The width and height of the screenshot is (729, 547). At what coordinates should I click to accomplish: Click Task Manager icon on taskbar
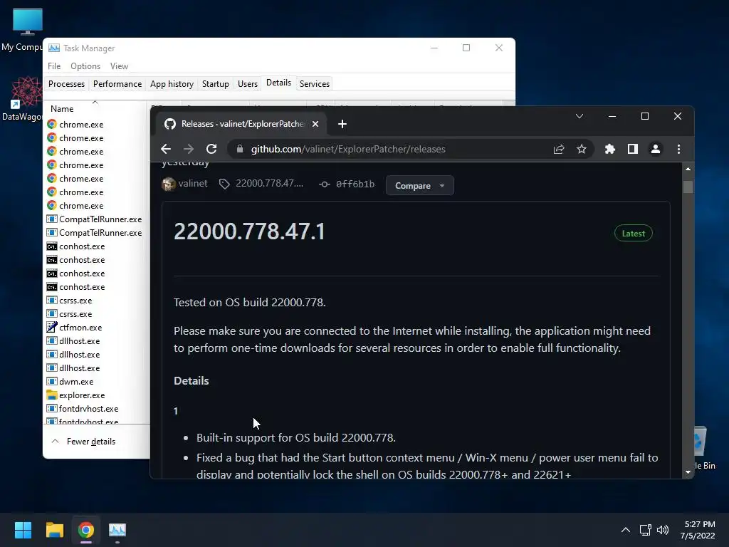(x=117, y=530)
